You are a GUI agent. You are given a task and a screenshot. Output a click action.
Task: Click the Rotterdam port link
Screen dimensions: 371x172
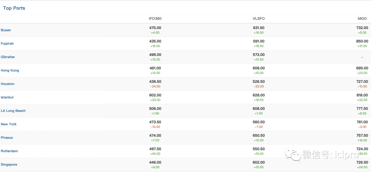click(9, 151)
